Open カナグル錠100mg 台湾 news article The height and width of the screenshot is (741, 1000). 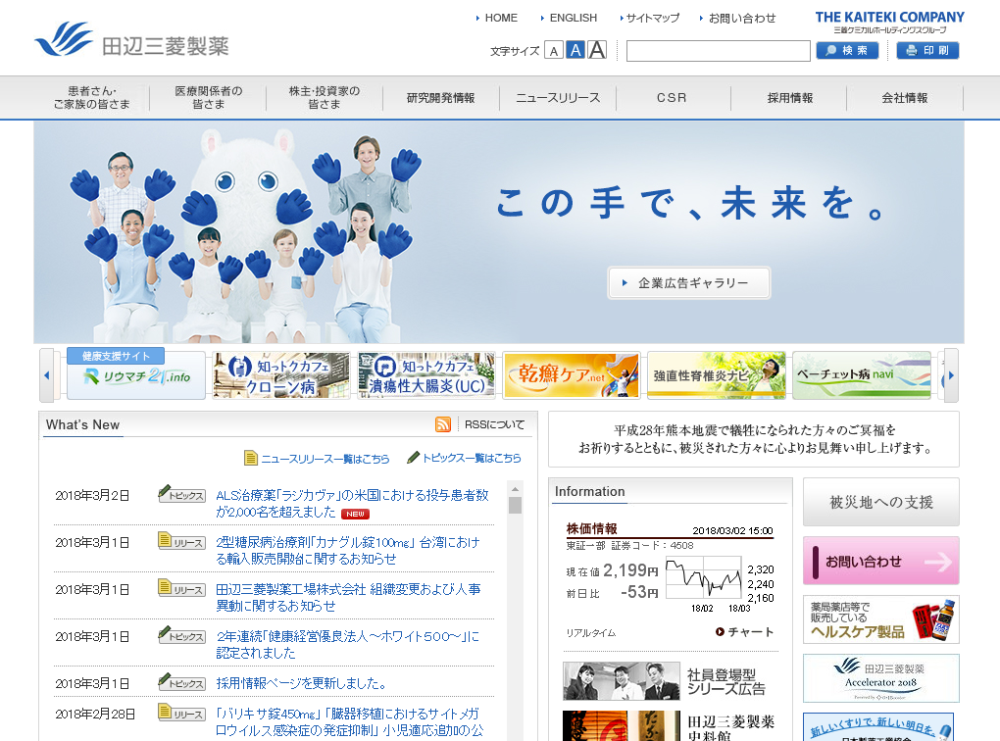coord(348,550)
